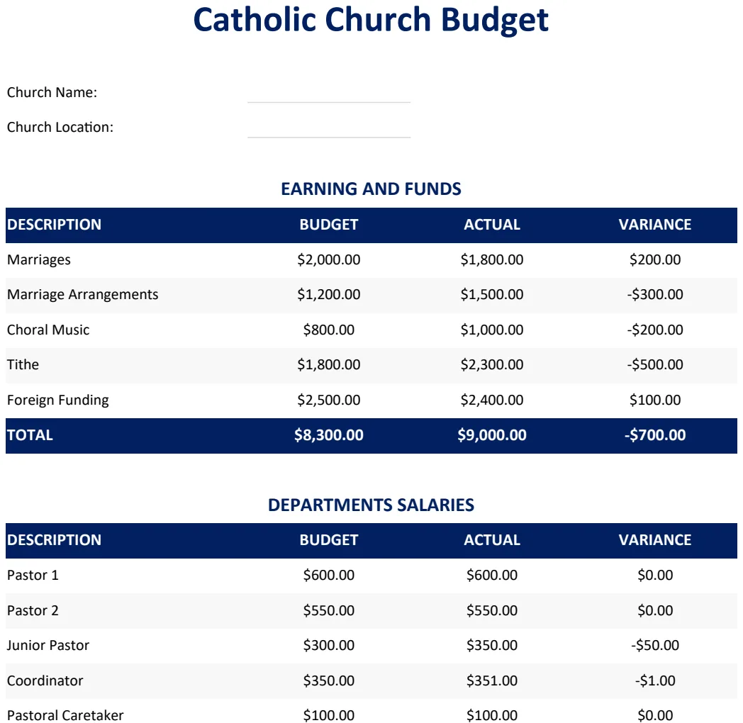The width and height of the screenshot is (743, 723).
Task: Click ACTUAL header in Departments Salaries table
Action: [x=492, y=540]
